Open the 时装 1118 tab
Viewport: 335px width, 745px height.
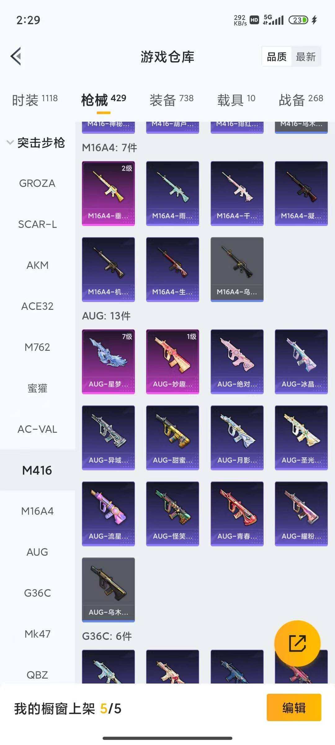35,100
